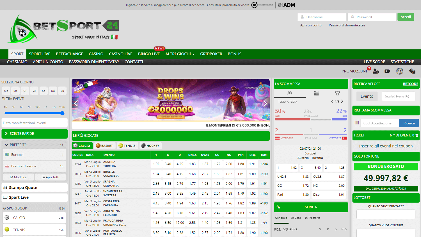Select Do day filter
The width and height of the screenshot is (421, 237).
(53, 91)
